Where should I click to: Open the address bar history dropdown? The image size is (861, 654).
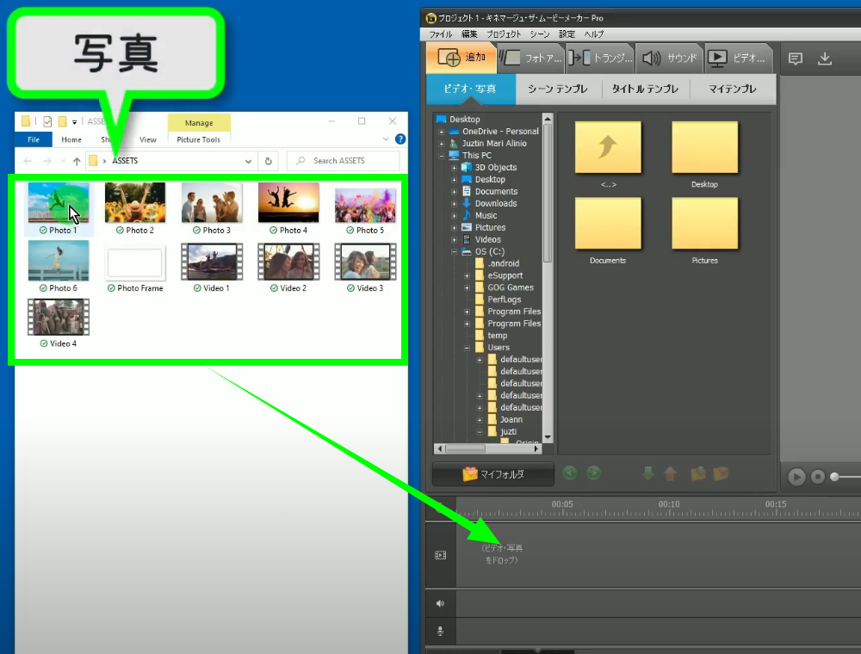pos(249,161)
